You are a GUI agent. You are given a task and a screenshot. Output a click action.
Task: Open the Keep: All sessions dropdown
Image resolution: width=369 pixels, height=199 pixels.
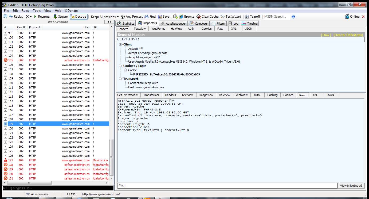[105, 17]
